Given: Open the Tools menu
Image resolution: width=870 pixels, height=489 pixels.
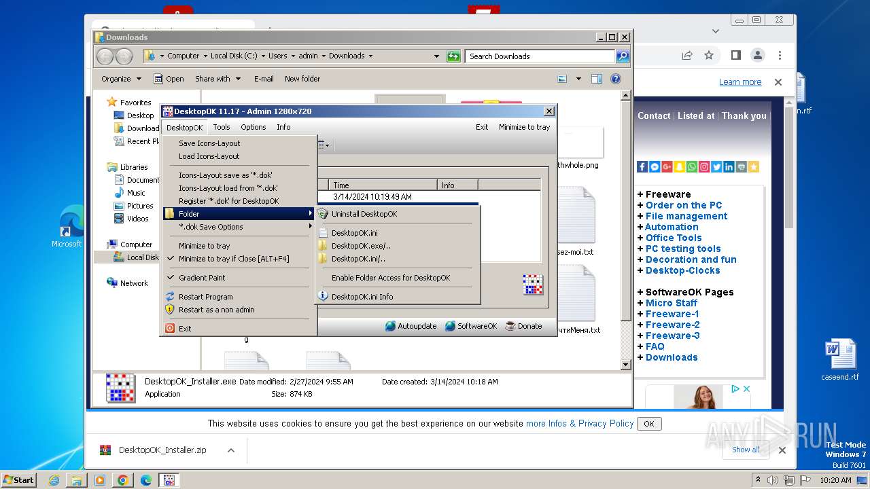Looking at the screenshot, I should tap(222, 127).
